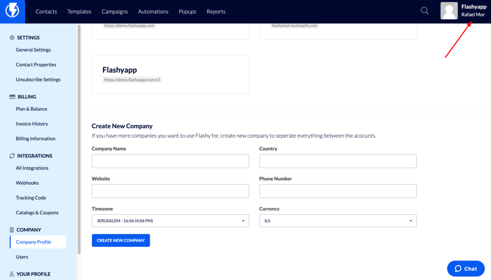The height and width of the screenshot is (280, 491).
Task: Click the Integrations section heading
Action: pyautogui.click(x=35, y=156)
